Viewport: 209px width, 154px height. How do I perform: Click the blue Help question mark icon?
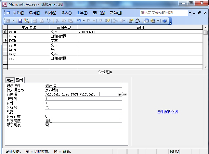[x=165, y=21]
